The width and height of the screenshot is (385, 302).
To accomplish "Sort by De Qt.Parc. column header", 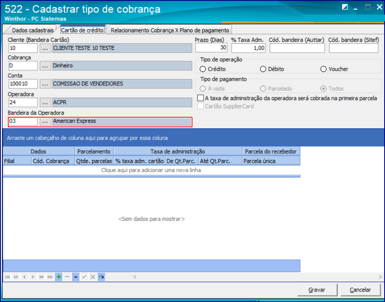I will (x=182, y=161).
